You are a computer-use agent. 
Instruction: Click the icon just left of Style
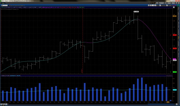(x=156, y=5)
